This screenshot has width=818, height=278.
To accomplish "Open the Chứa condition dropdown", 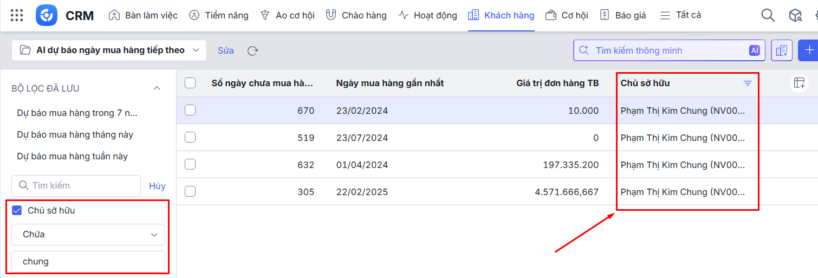I will 88,235.
